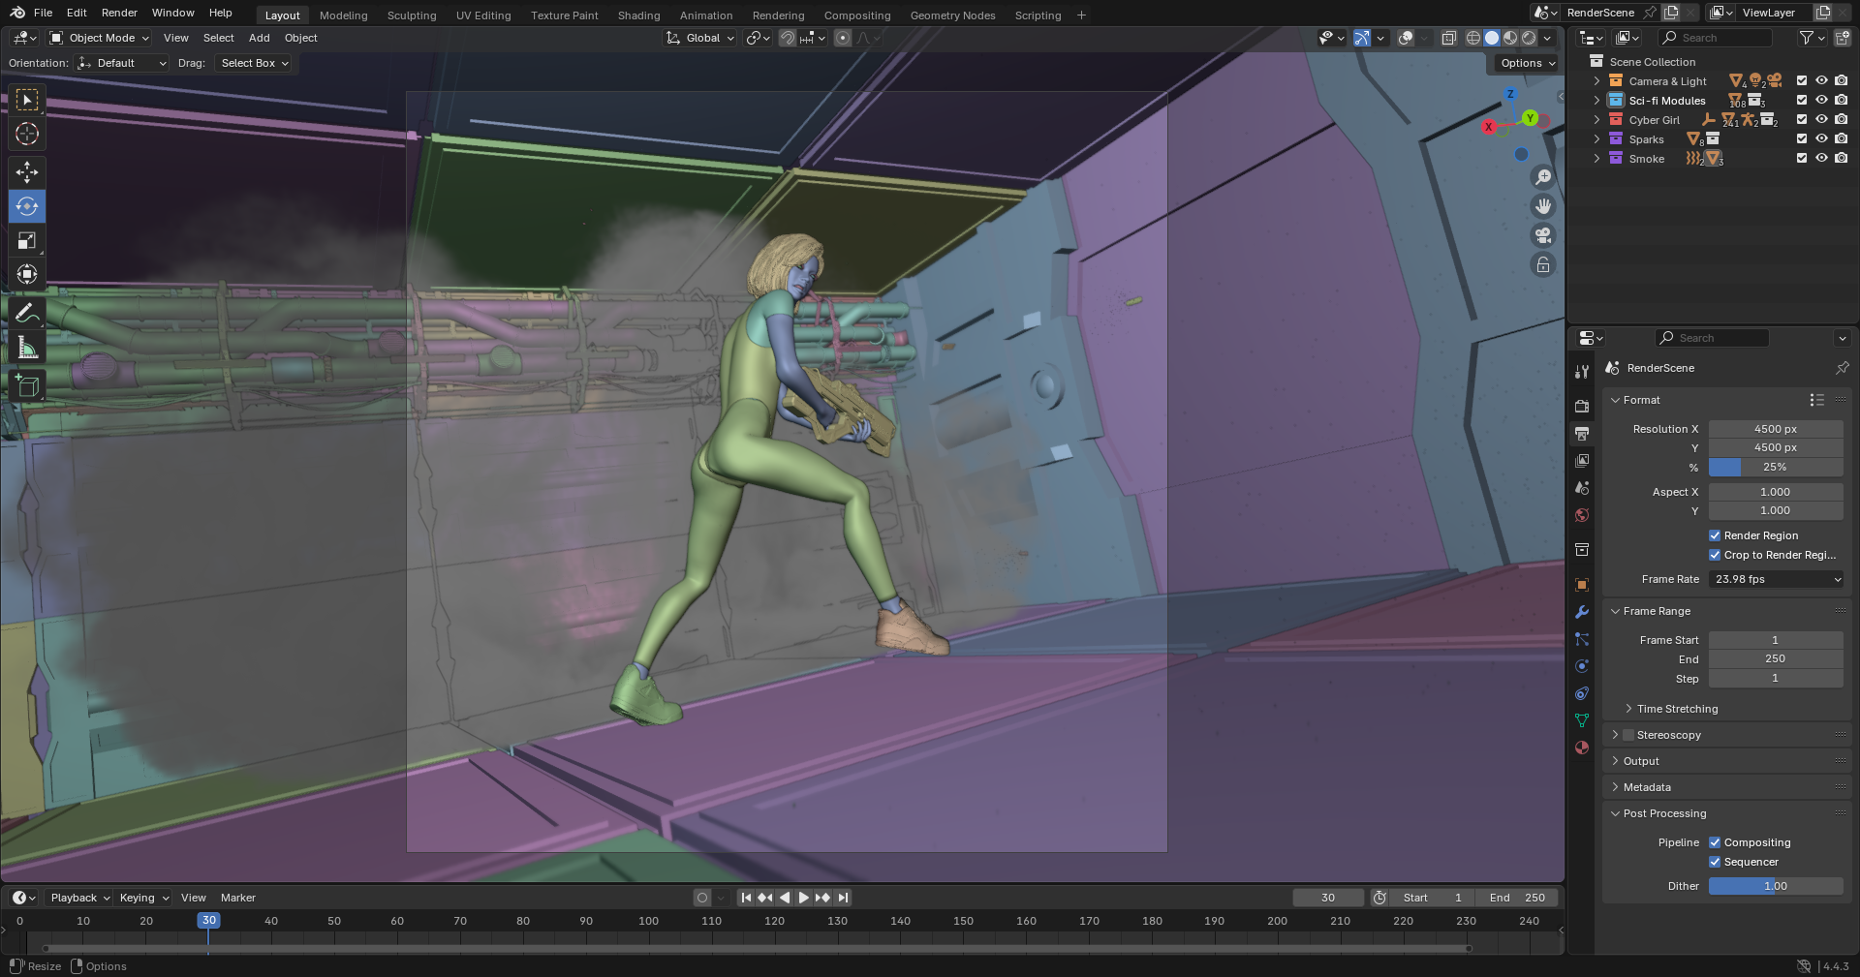The image size is (1860, 977).
Task: Adjust the resolution percentage slider
Action: [x=1775, y=467]
